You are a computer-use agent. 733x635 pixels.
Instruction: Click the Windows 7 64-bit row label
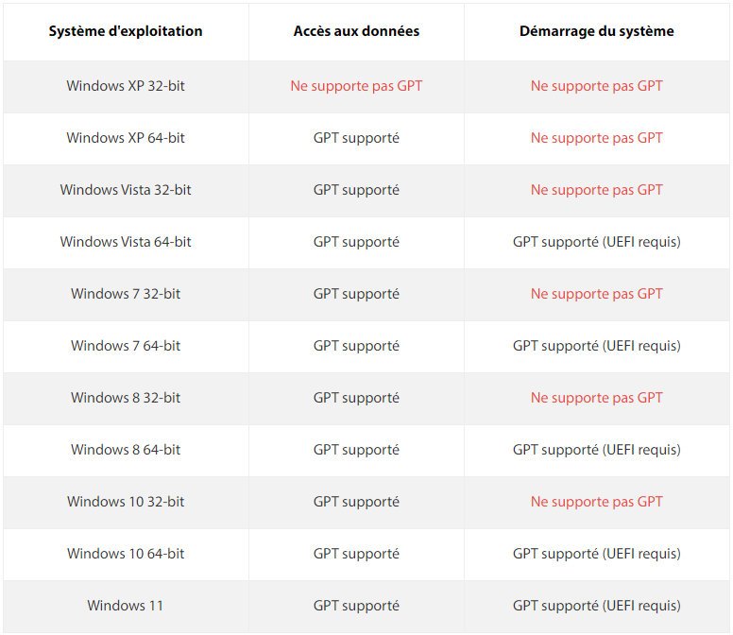(x=126, y=346)
